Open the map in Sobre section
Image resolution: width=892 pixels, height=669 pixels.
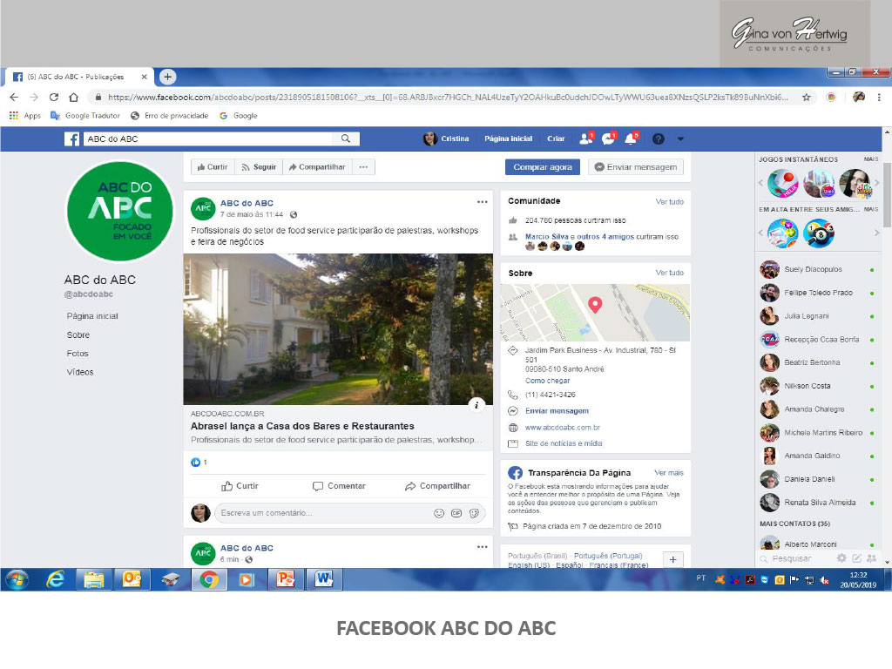coord(595,313)
